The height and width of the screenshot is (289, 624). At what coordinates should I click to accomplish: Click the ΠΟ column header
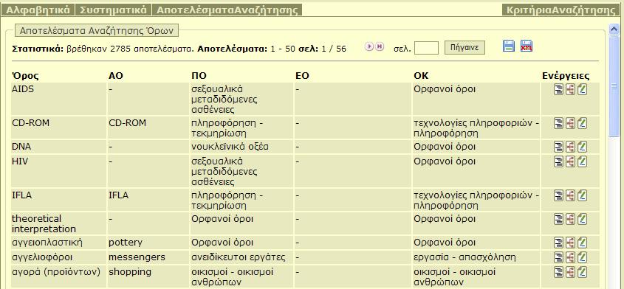tap(199, 75)
